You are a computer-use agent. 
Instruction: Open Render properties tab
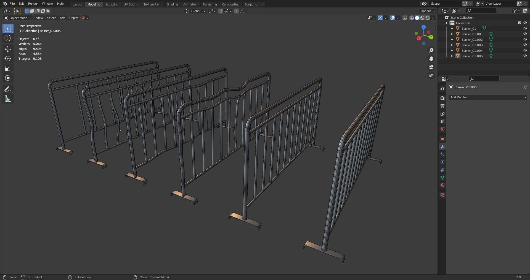click(x=442, y=98)
